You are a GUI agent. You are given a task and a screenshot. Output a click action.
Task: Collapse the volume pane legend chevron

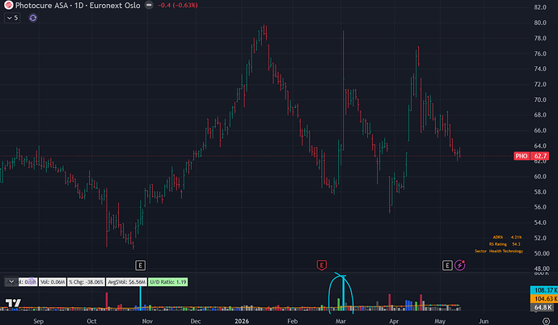pos(11,282)
